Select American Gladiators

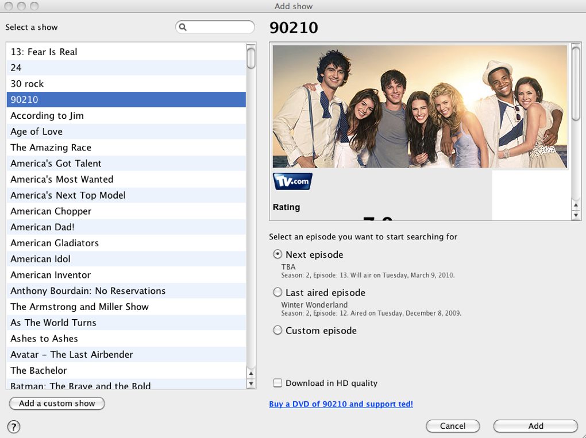point(126,243)
